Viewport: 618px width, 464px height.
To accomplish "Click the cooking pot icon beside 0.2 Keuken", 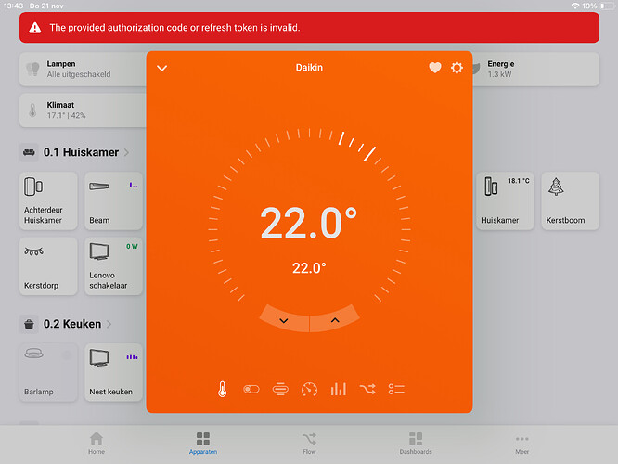I will click(x=29, y=324).
